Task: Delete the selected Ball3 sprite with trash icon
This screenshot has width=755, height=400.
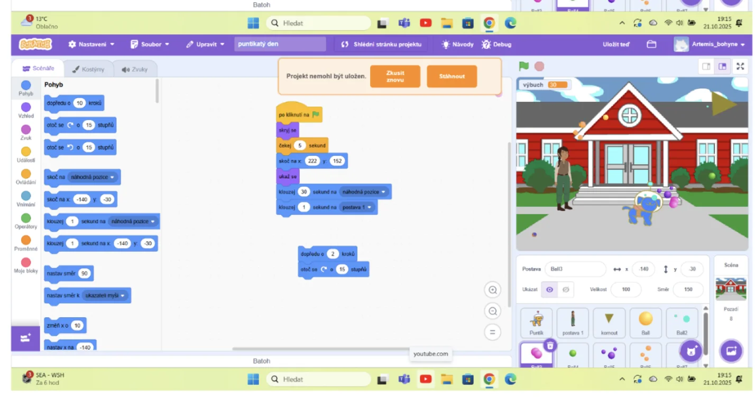Action: point(550,346)
